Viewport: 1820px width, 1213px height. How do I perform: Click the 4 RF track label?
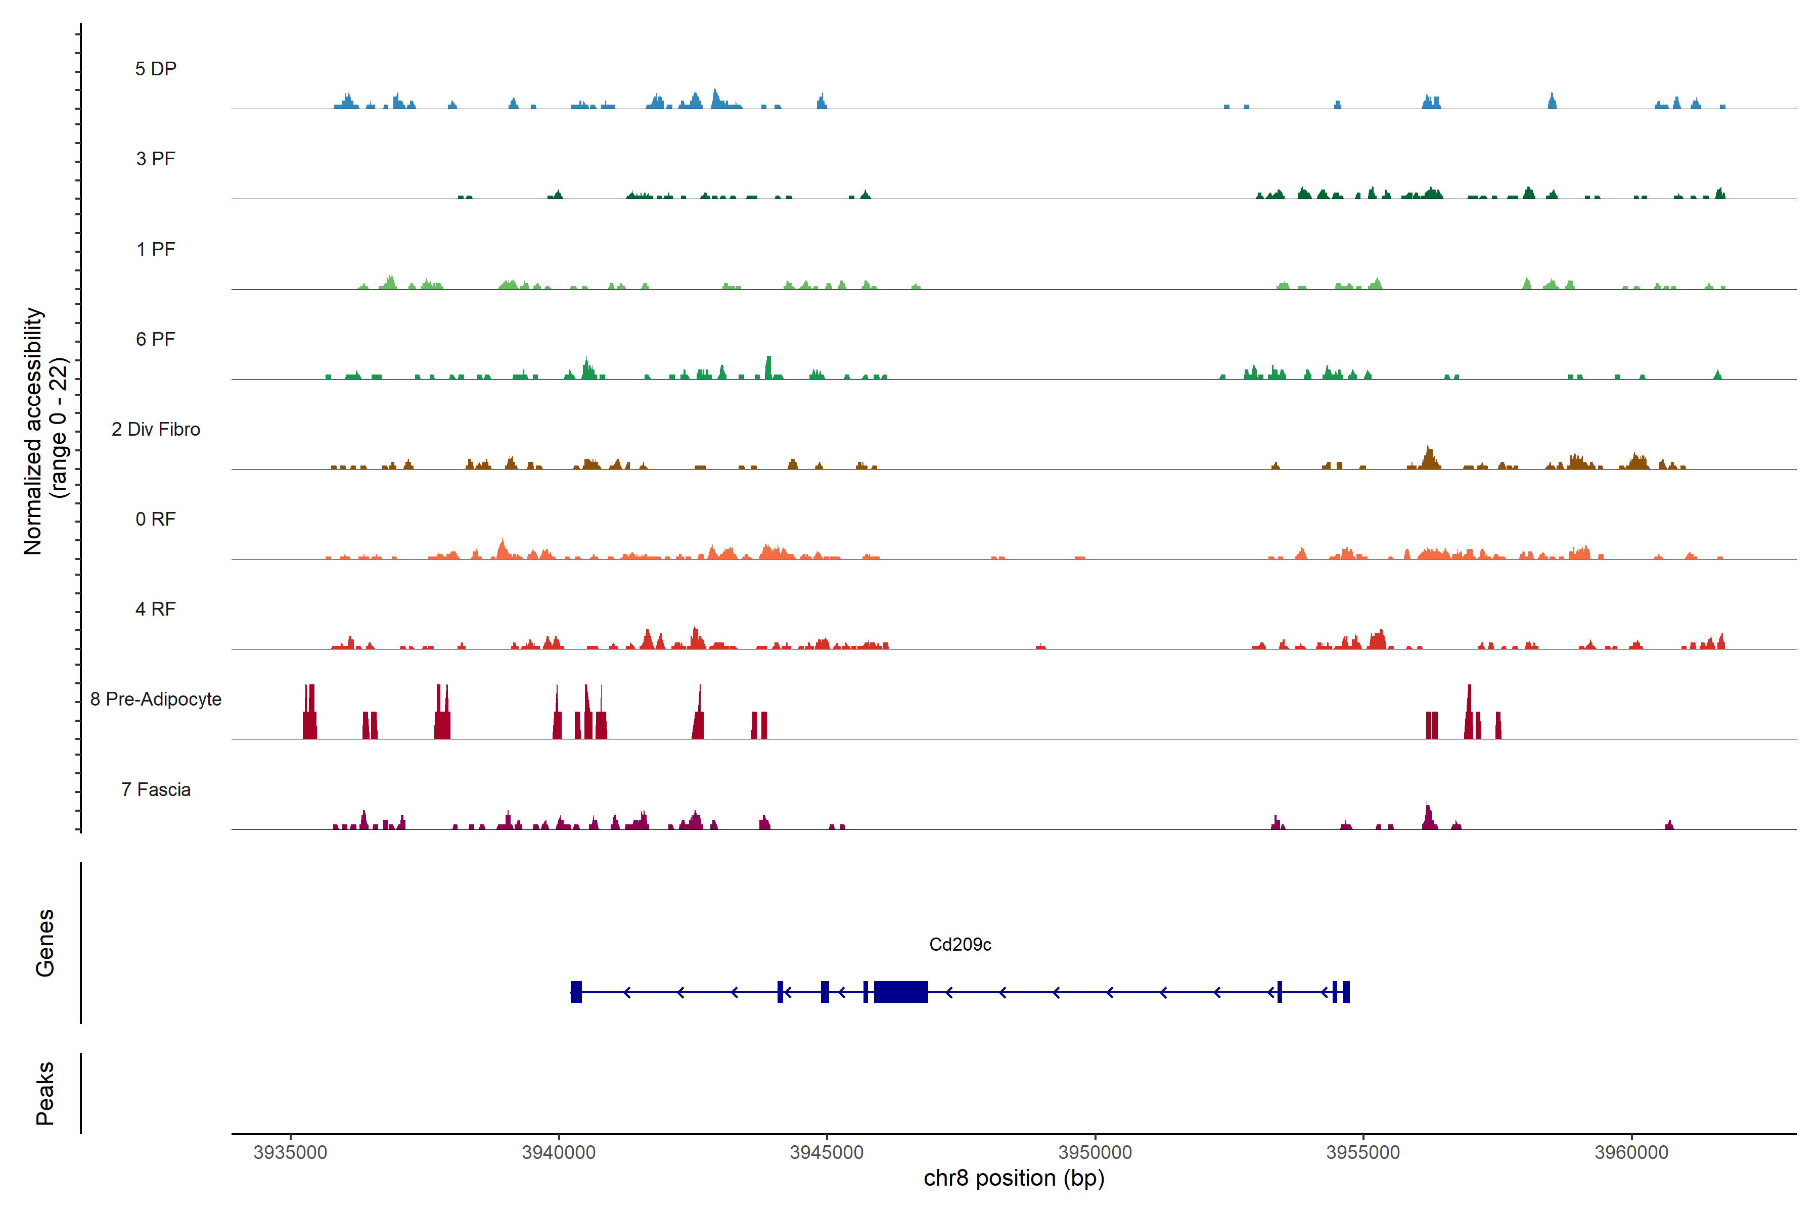click(x=156, y=609)
